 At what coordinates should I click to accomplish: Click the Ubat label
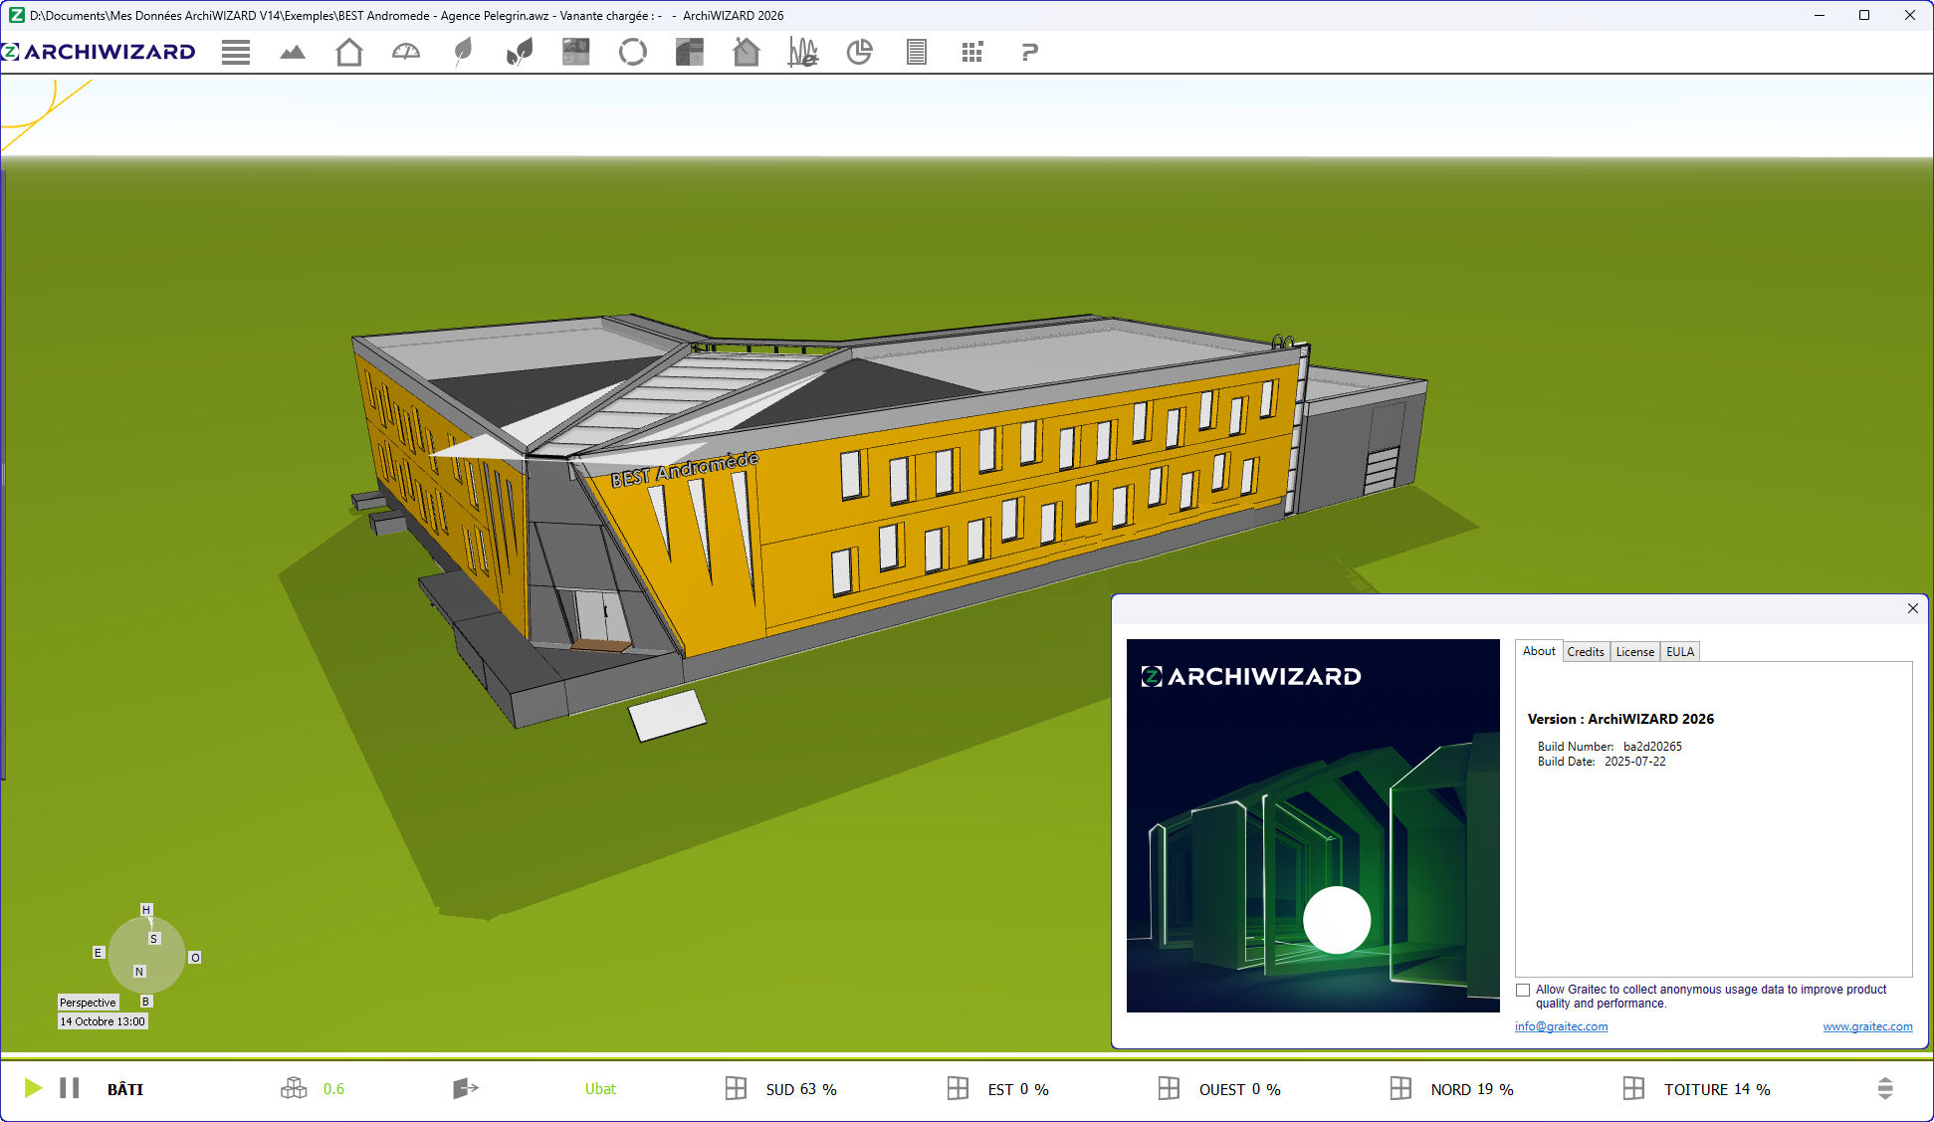point(600,1089)
